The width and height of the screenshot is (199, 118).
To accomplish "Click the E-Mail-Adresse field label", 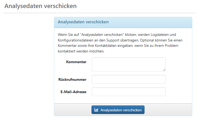I will coord(73,92).
